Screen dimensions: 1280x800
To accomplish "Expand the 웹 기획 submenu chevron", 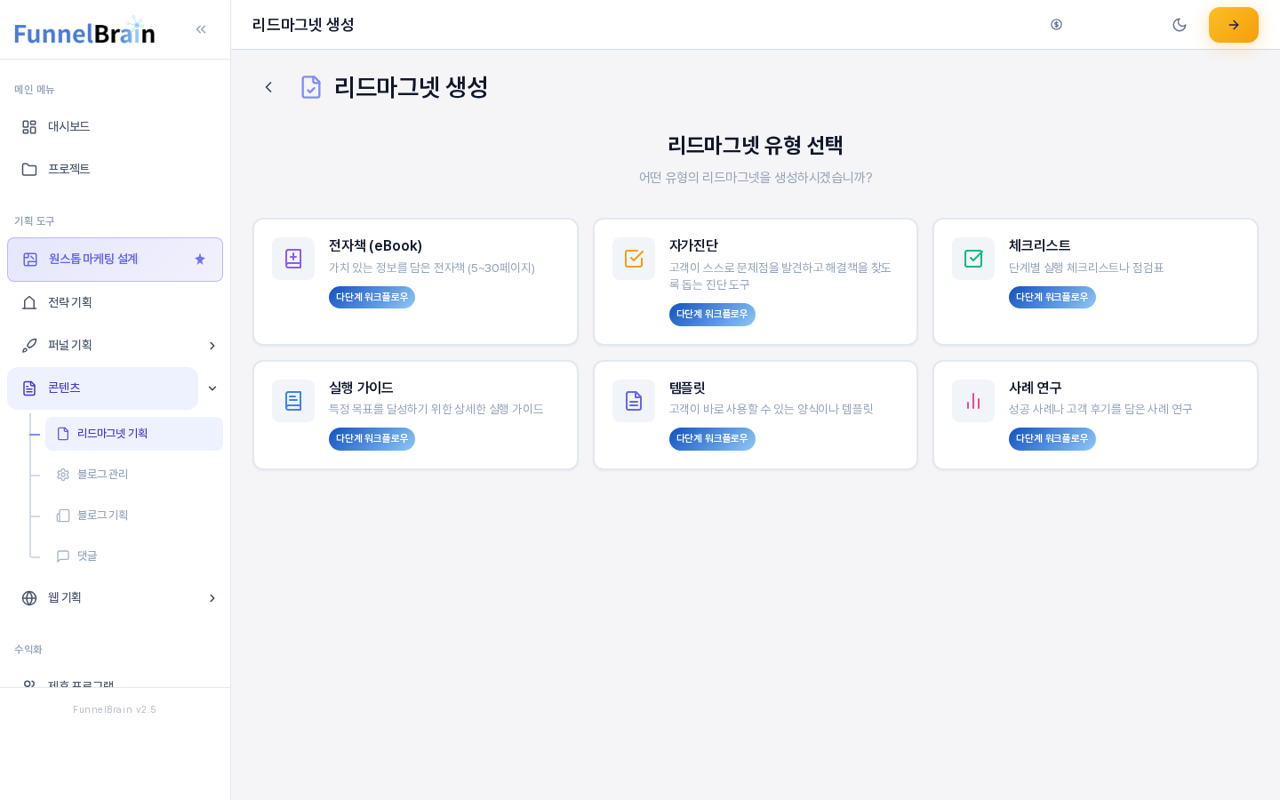I will (x=212, y=598).
